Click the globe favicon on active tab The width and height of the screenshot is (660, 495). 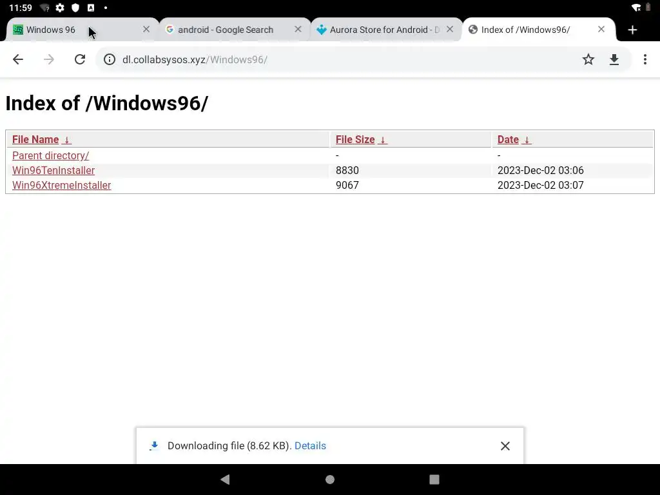(473, 30)
